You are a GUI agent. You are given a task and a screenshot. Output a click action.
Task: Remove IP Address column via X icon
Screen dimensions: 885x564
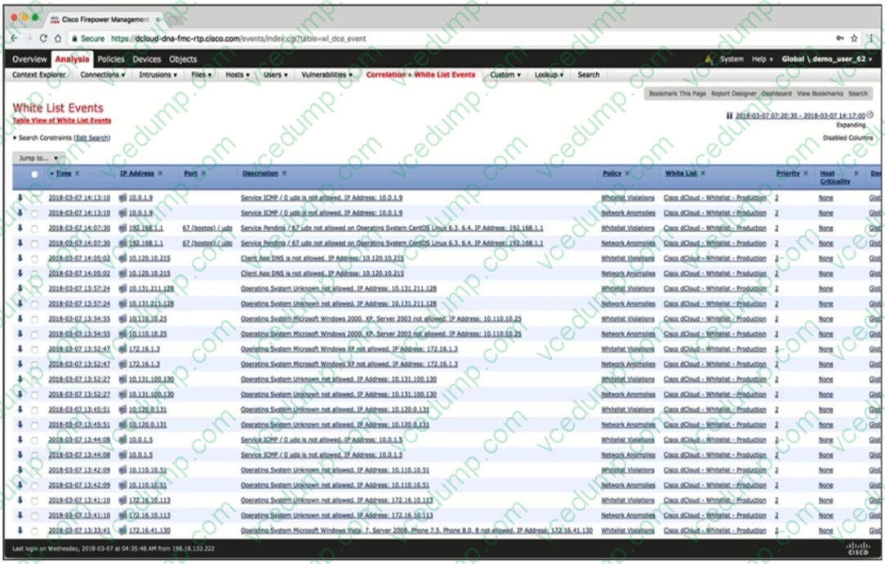tap(161, 174)
